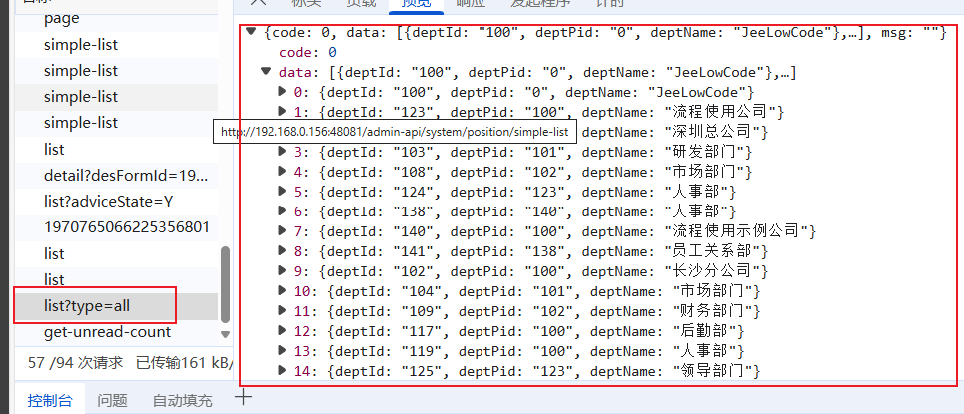Select the get-unread-count request
Screen dimensions: 964x414
[x=107, y=332]
